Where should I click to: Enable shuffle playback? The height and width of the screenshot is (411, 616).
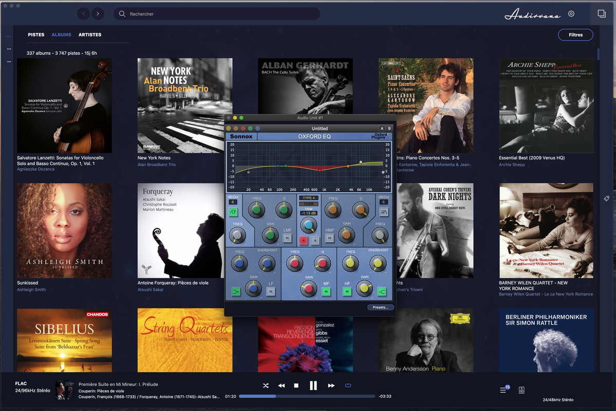tap(266, 385)
